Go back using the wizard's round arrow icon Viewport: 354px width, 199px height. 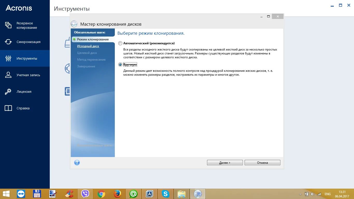[74, 24]
